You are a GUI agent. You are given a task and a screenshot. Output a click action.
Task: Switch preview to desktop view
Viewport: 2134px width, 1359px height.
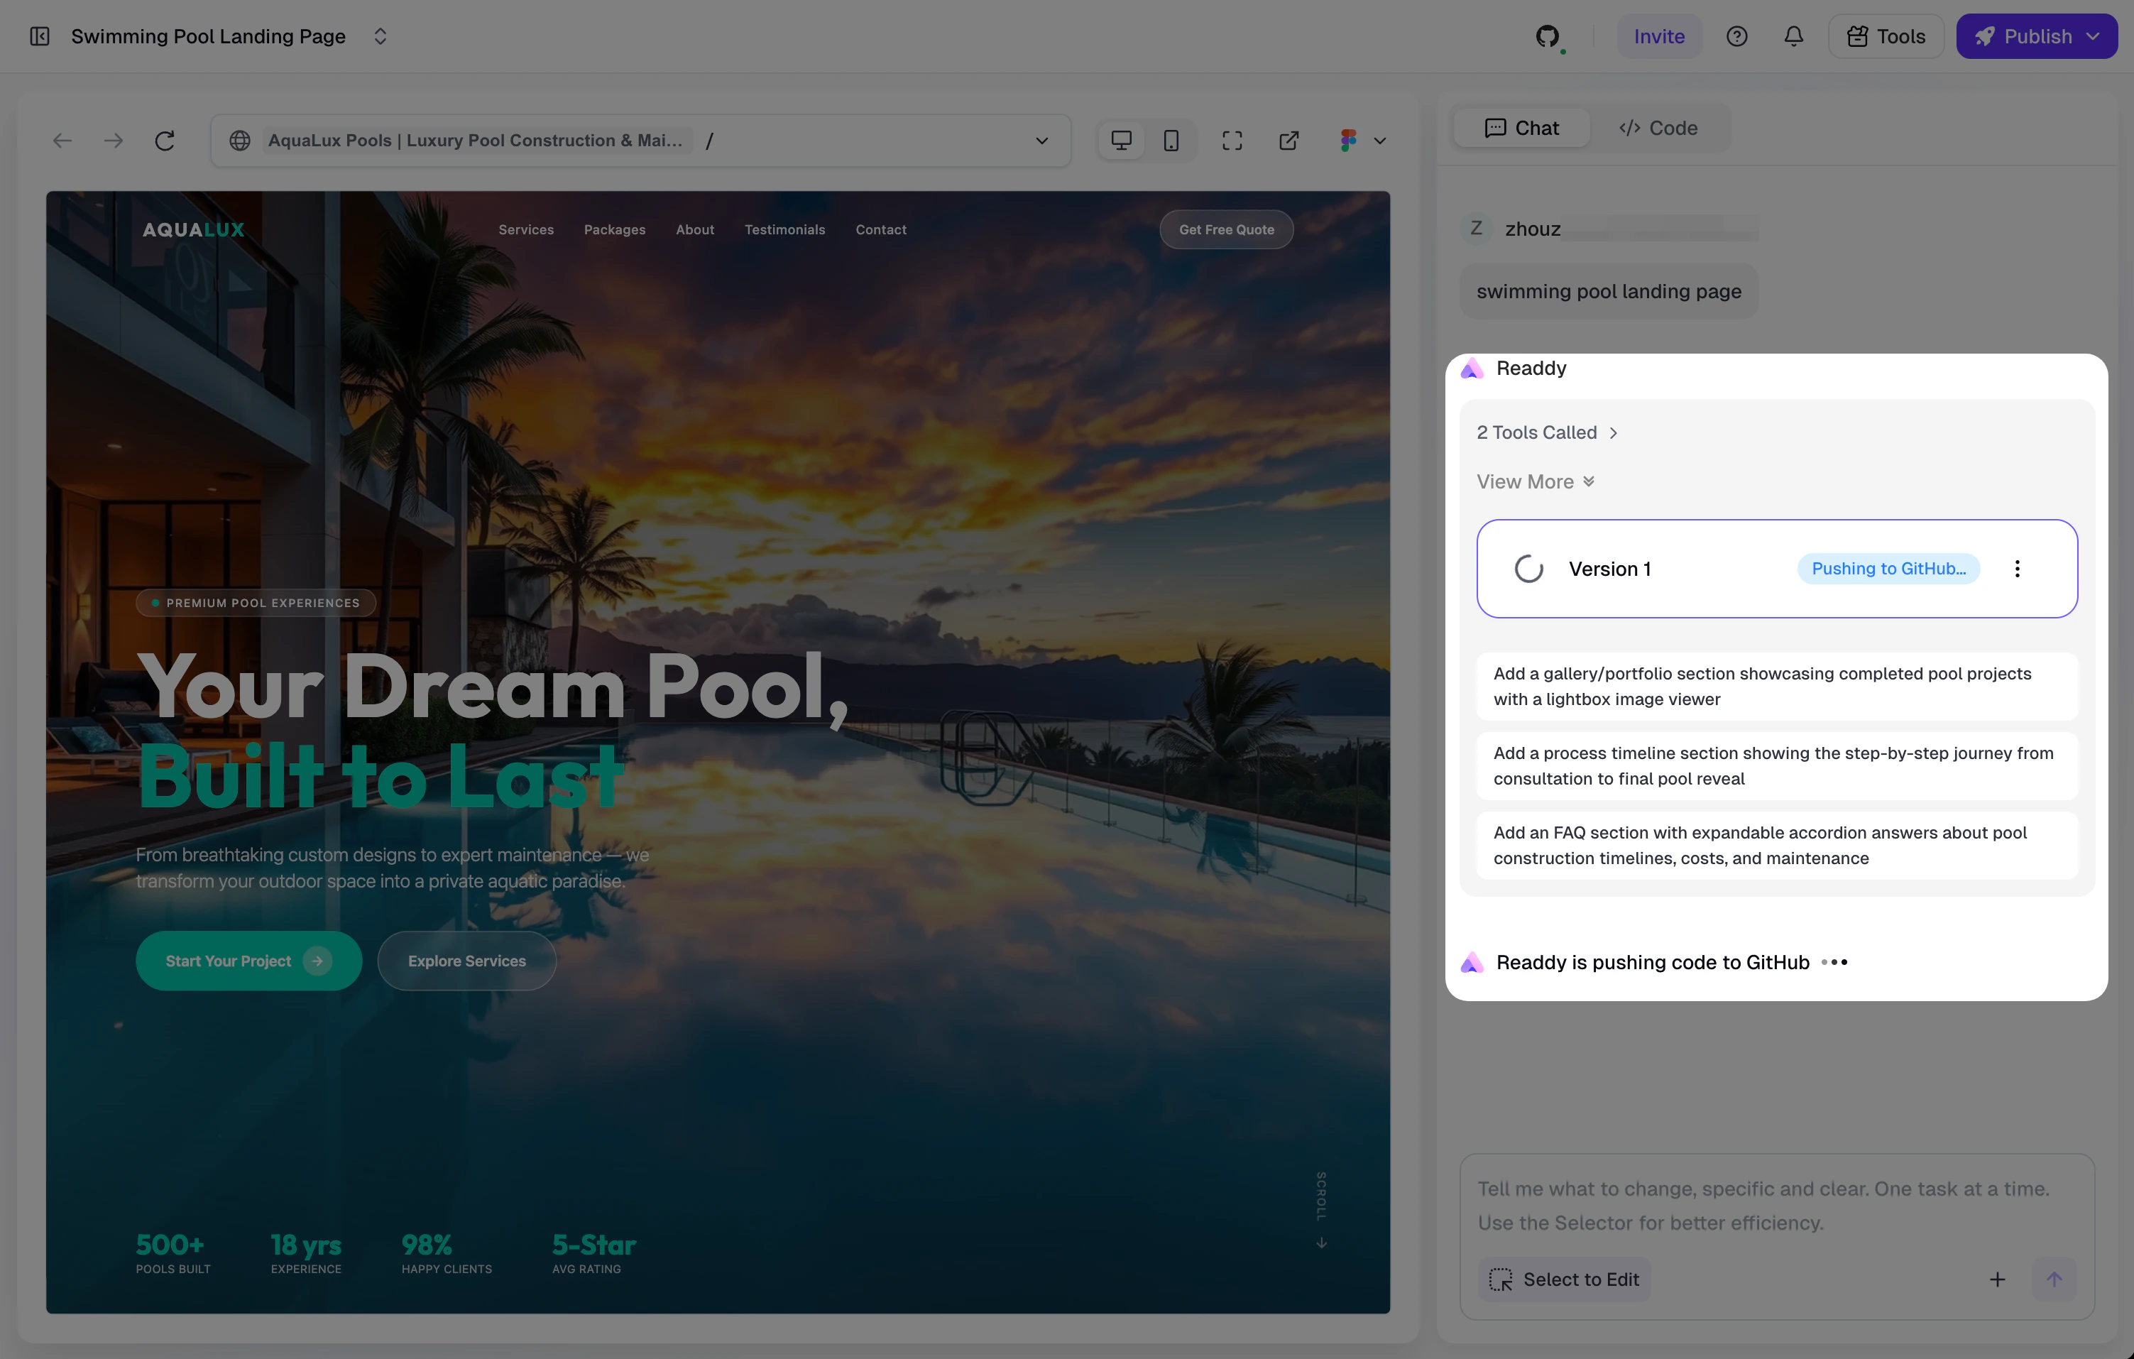coord(1121,140)
